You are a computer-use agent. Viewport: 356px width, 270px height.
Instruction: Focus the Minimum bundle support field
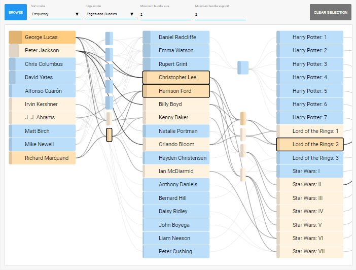point(220,15)
